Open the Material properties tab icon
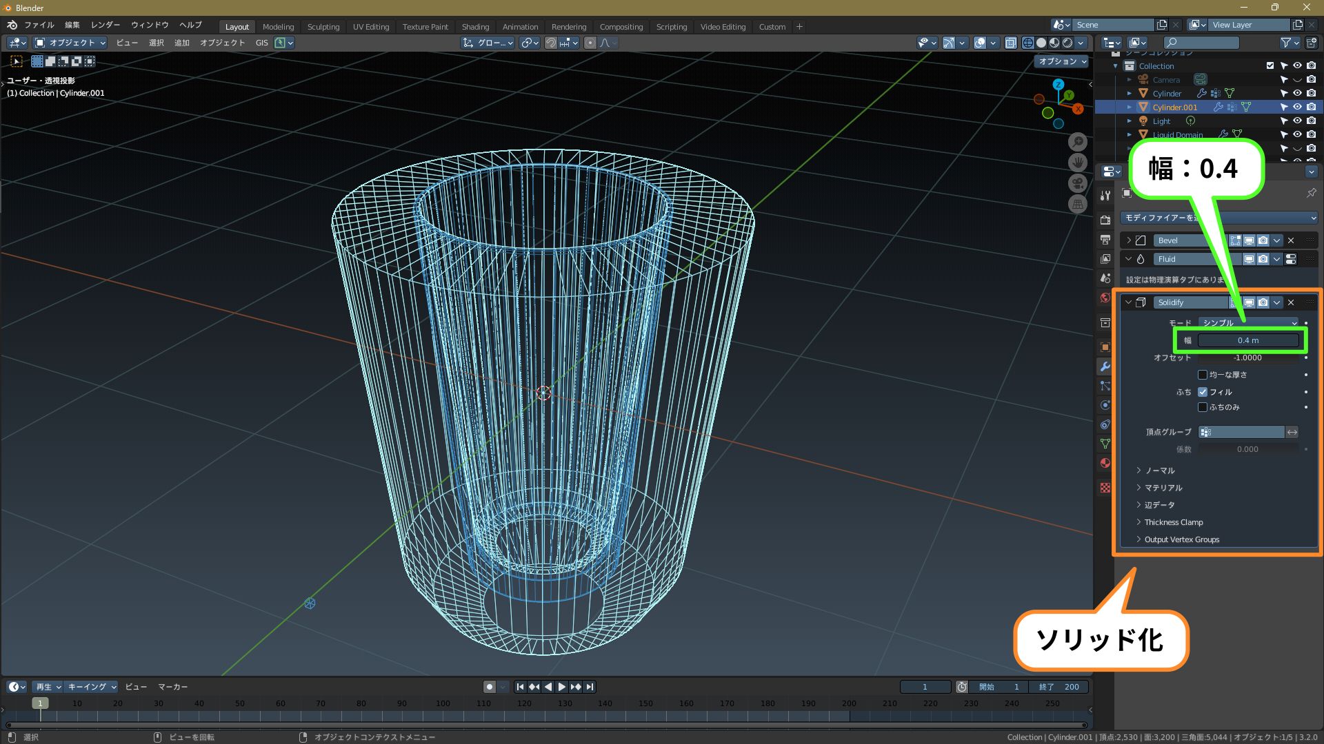Viewport: 1324px width, 744px height. [1105, 463]
